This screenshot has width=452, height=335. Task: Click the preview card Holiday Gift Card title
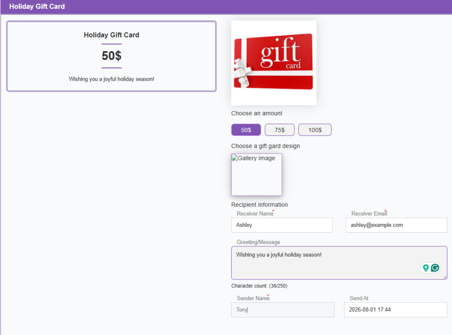[112, 35]
